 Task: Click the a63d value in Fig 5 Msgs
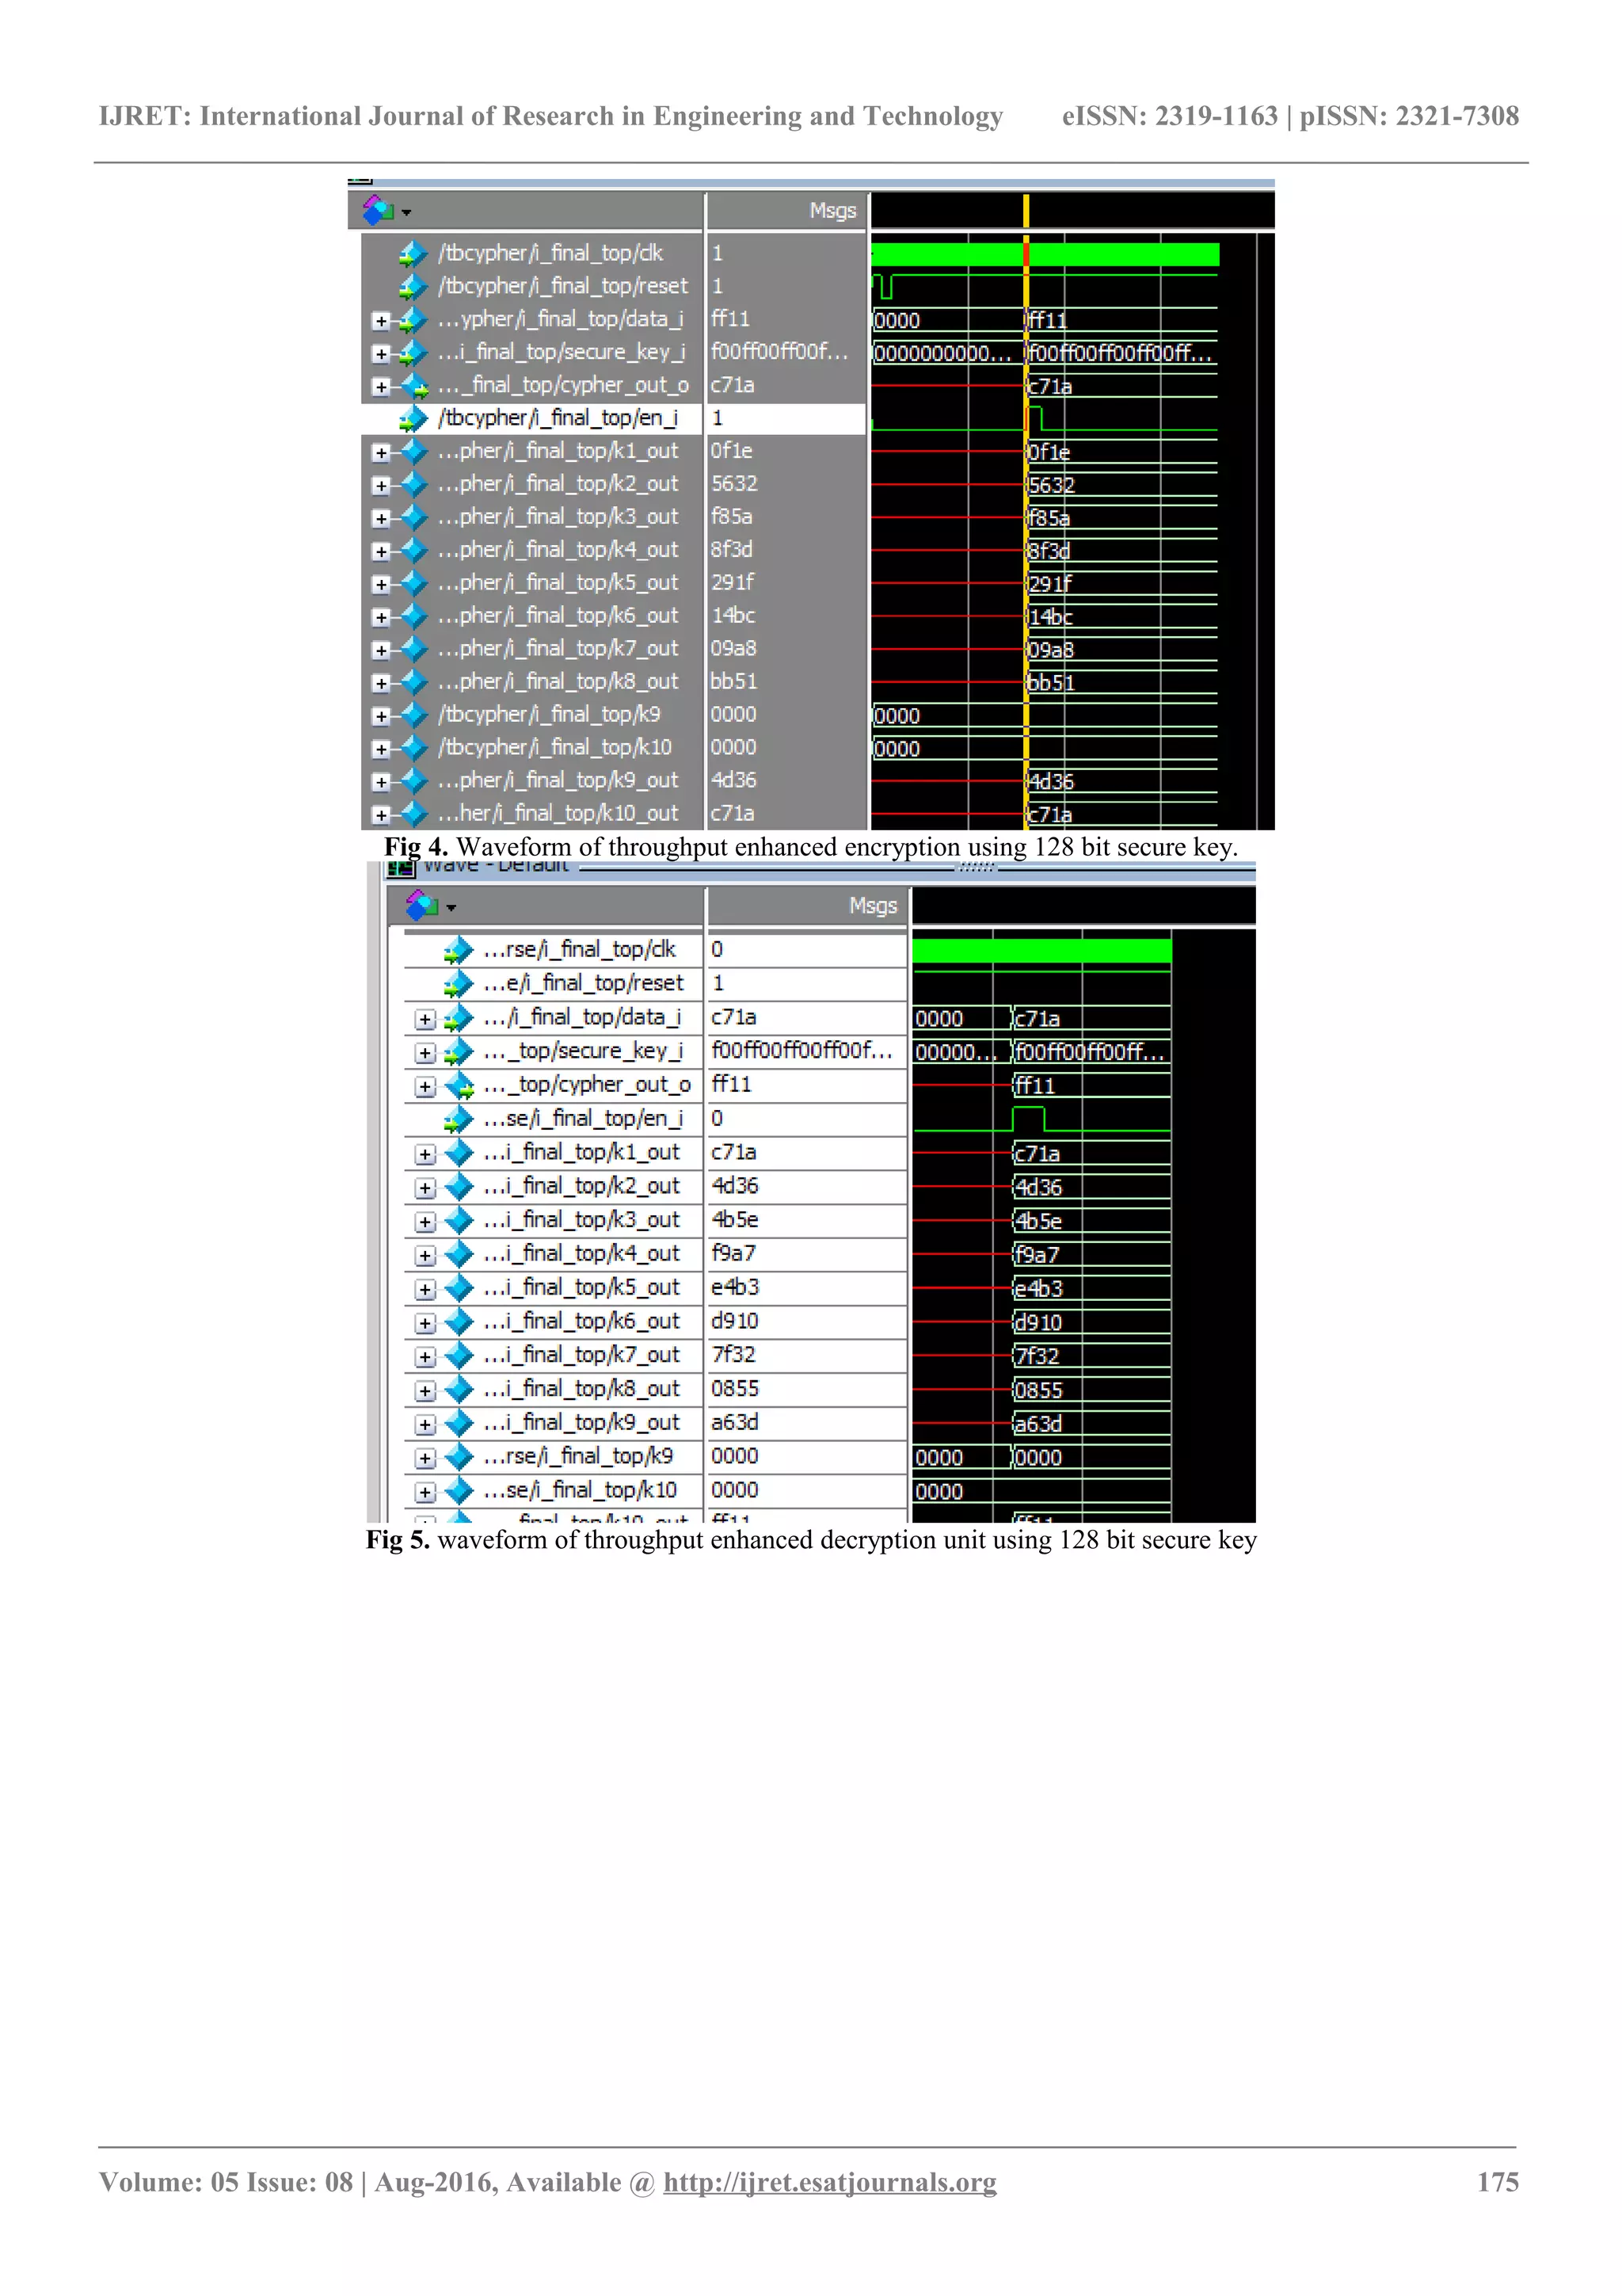tap(734, 1423)
